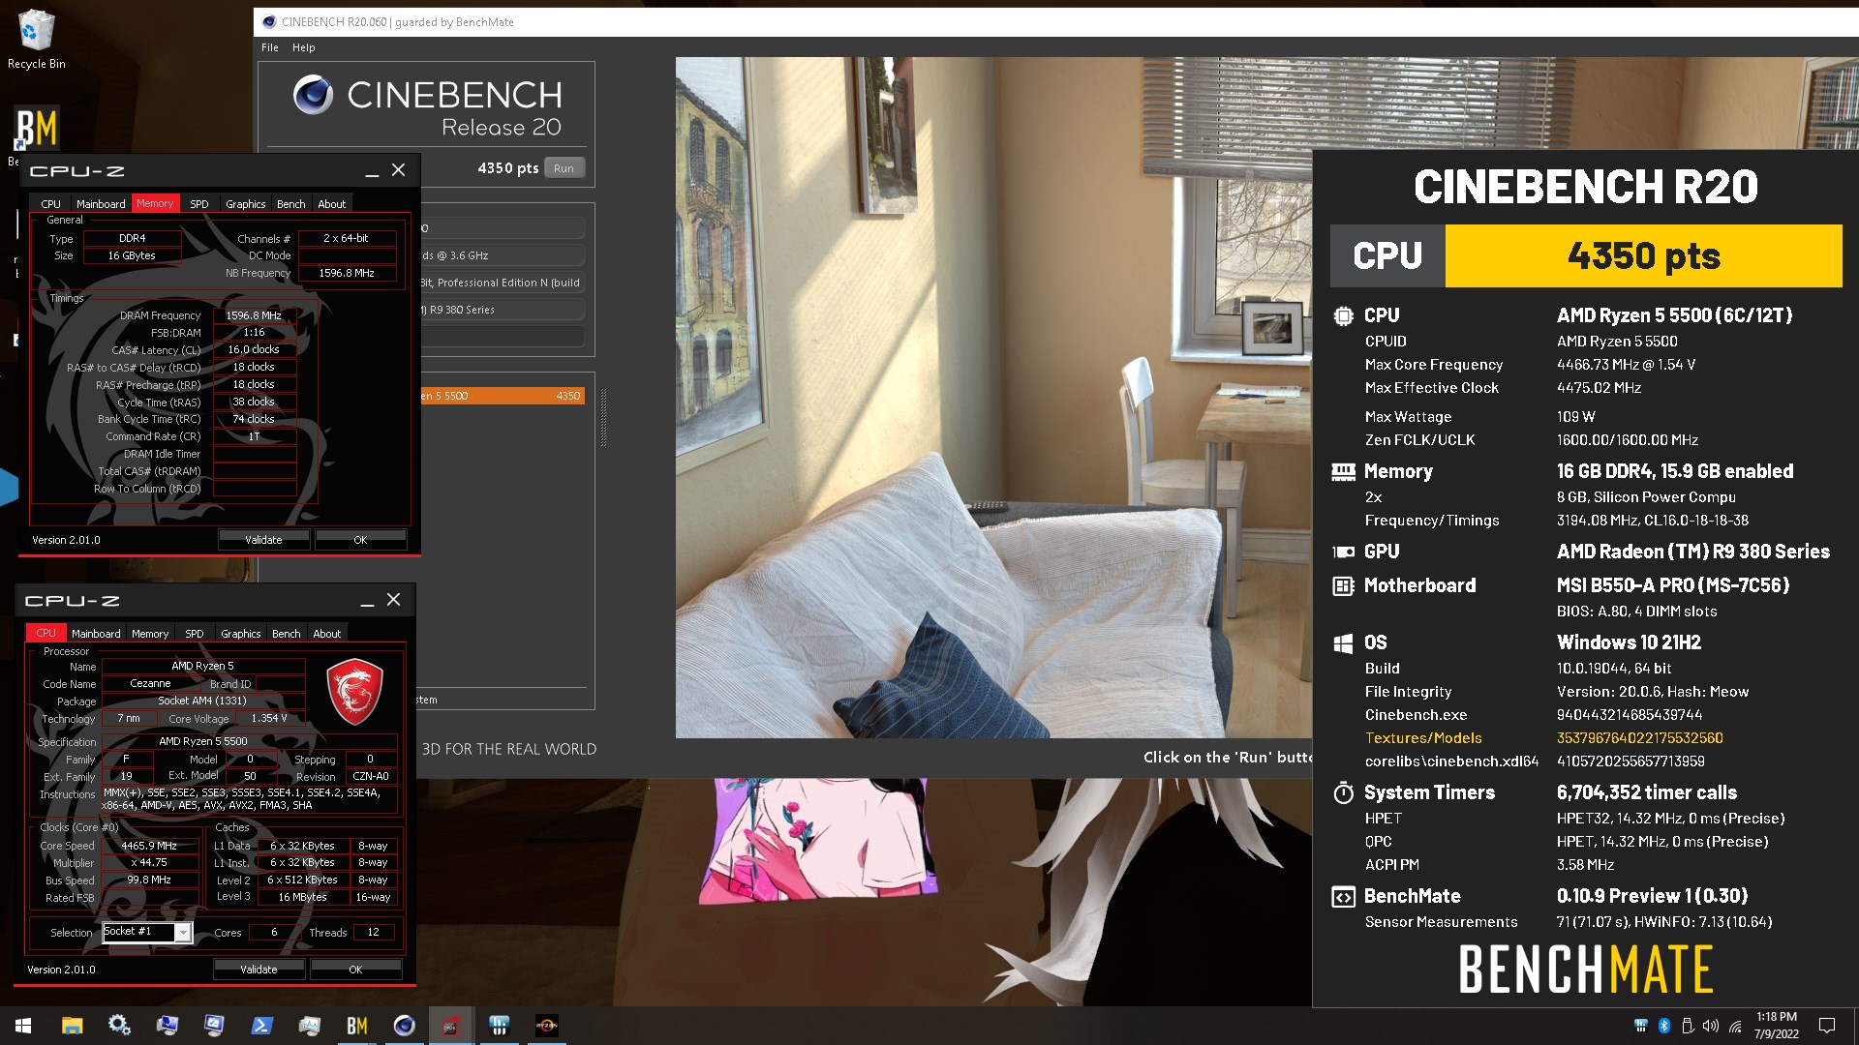Viewport: 1859px width, 1045px height.
Task: Click the BenchMate code bracket icon
Action: click(1343, 897)
